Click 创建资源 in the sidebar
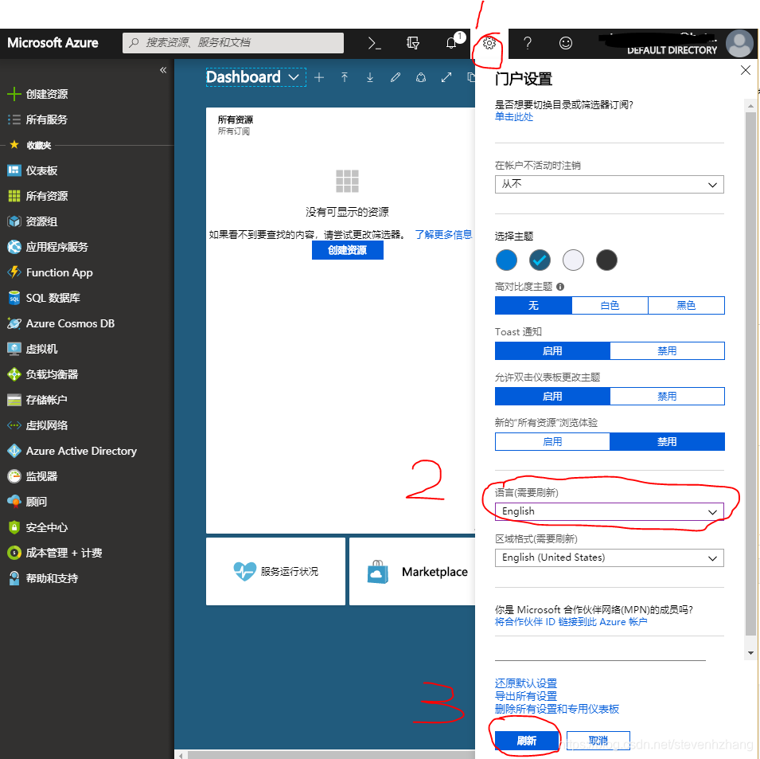Viewport: 760px width, 759px height. [x=46, y=94]
